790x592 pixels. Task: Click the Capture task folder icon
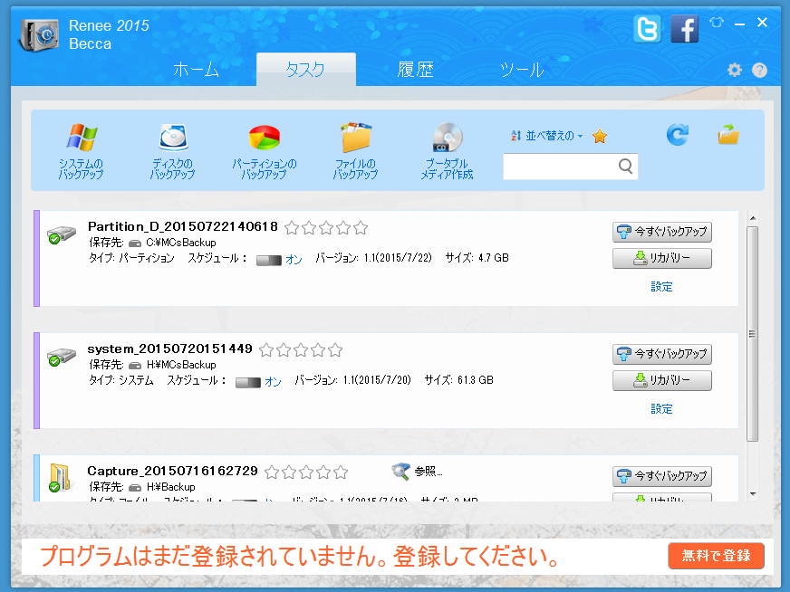point(60,477)
